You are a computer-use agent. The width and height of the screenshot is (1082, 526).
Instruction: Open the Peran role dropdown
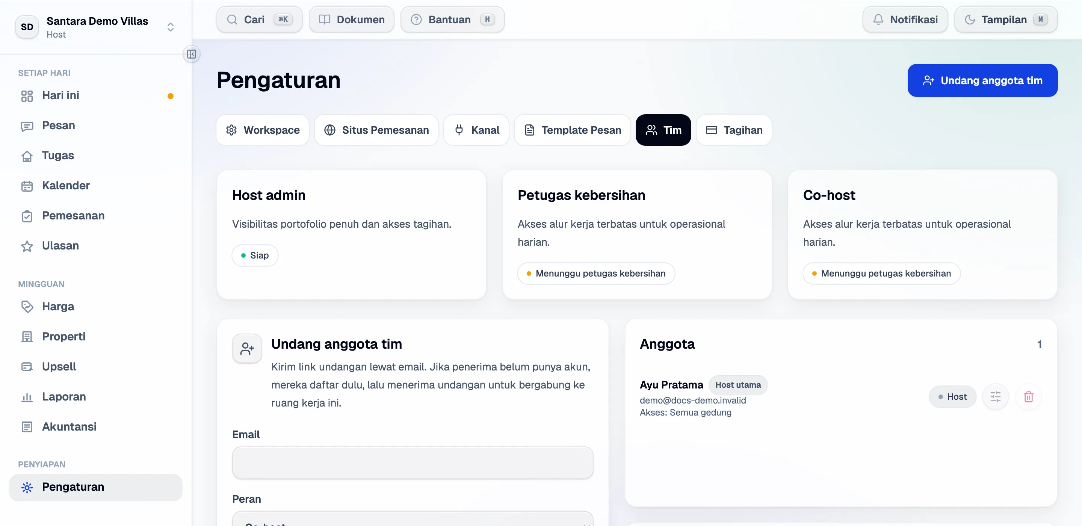(413, 519)
